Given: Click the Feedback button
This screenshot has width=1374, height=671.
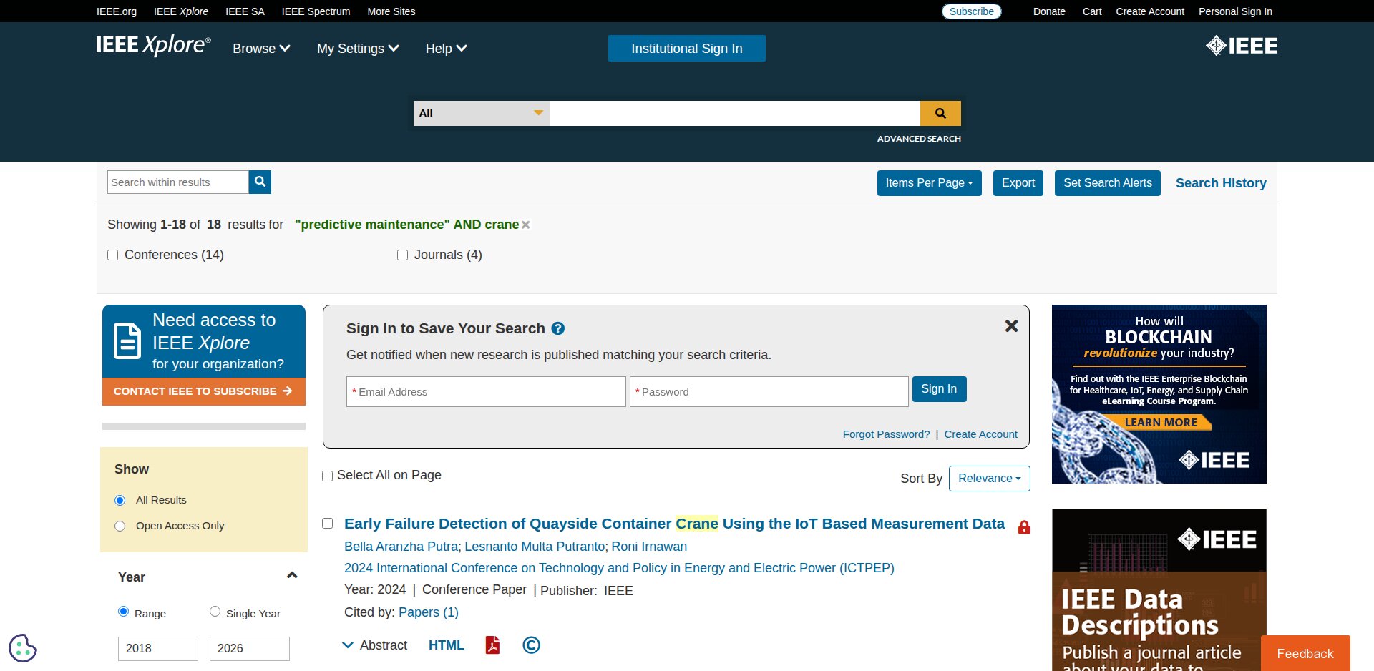Looking at the screenshot, I should pyautogui.click(x=1305, y=653).
